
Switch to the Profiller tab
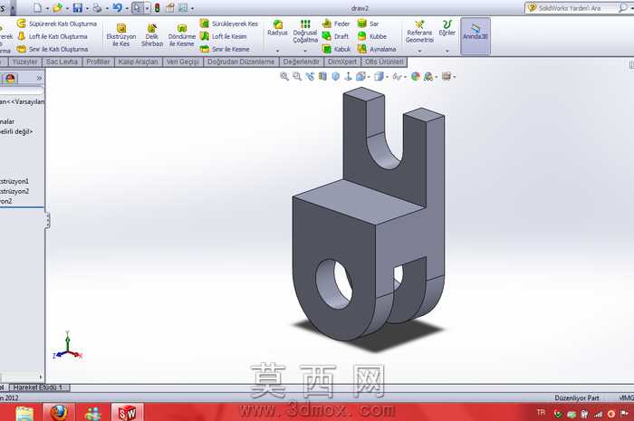[98, 62]
